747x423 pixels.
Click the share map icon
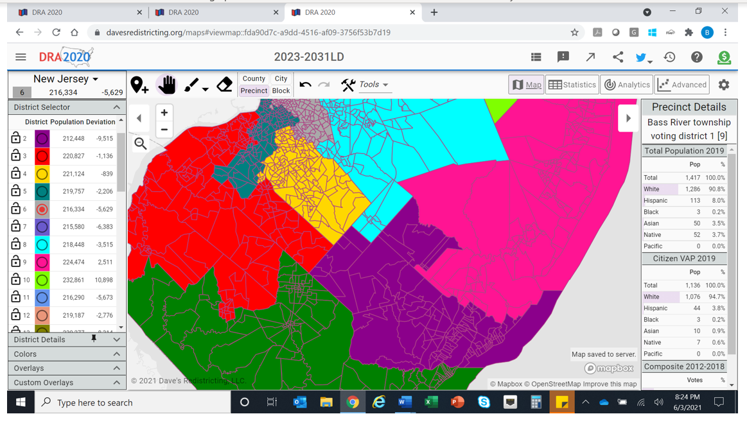click(617, 57)
